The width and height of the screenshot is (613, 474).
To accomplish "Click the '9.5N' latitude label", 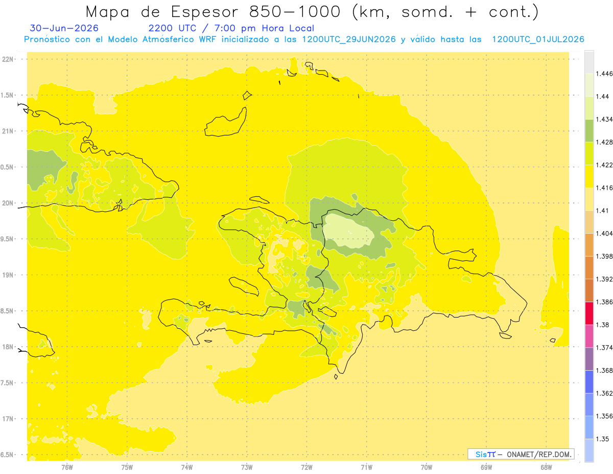I will pyautogui.click(x=8, y=239).
